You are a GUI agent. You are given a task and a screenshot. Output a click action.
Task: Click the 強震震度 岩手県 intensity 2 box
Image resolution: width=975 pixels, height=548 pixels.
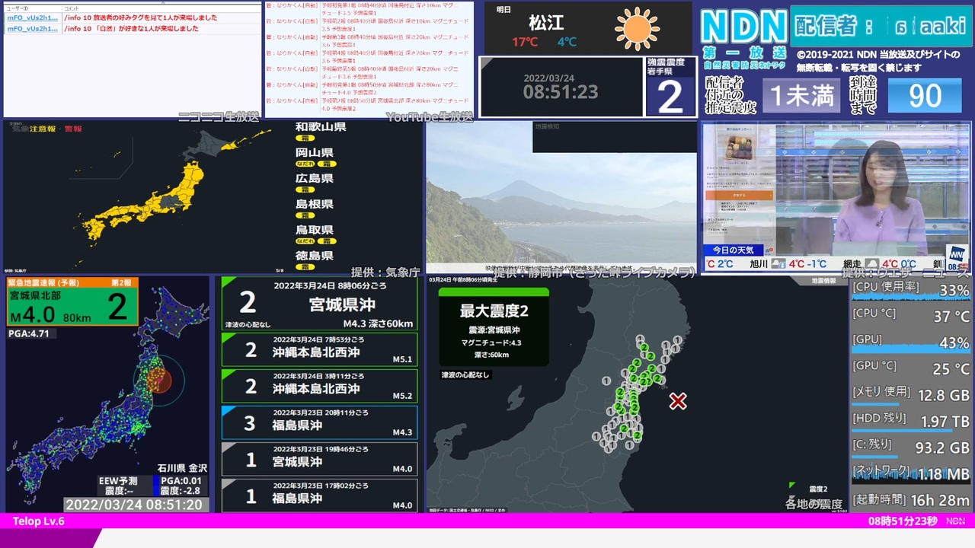click(x=670, y=87)
